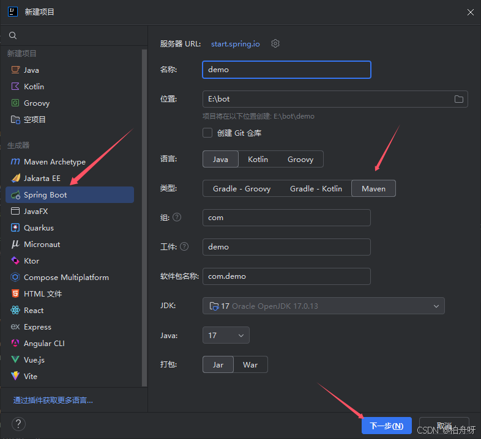
Task: Click the Express ex icon
Action: tap(15, 326)
